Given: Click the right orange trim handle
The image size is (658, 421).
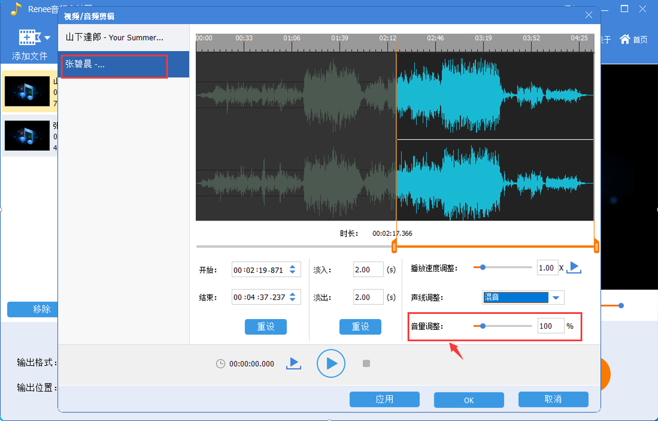Looking at the screenshot, I should [597, 246].
